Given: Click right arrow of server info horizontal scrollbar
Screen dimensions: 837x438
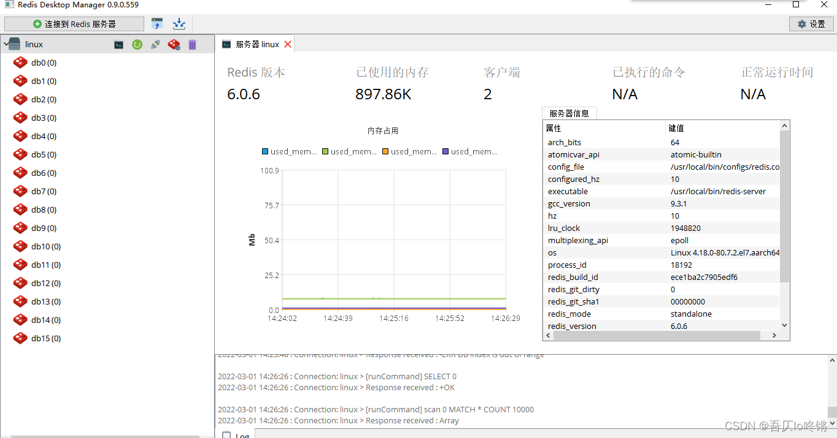Looking at the screenshot, I should tap(774, 335).
